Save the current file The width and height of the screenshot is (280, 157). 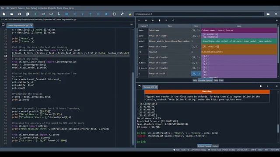[x=19, y=14]
